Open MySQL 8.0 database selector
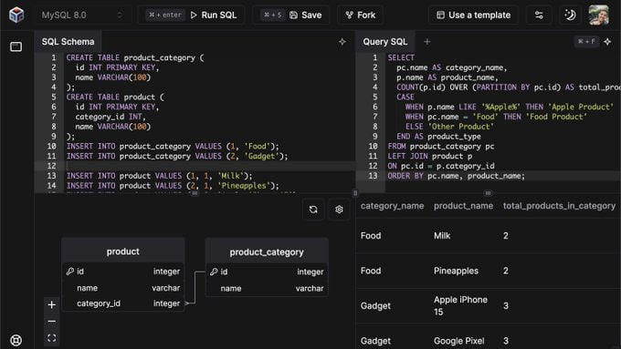Screen dimensions: 621x349 click(81, 15)
